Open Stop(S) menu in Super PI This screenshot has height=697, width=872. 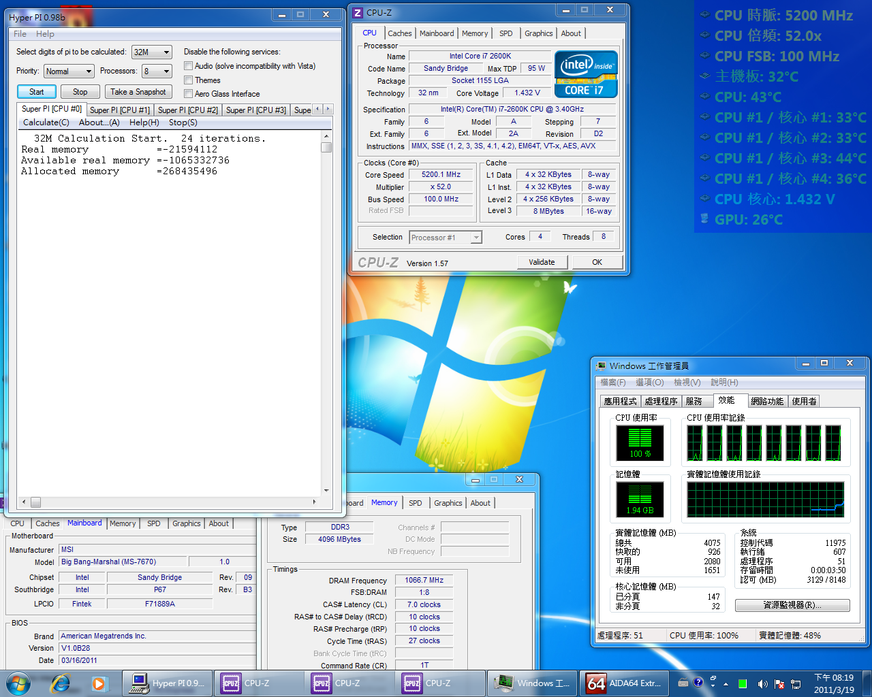pyautogui.click(x=183, y=123)
